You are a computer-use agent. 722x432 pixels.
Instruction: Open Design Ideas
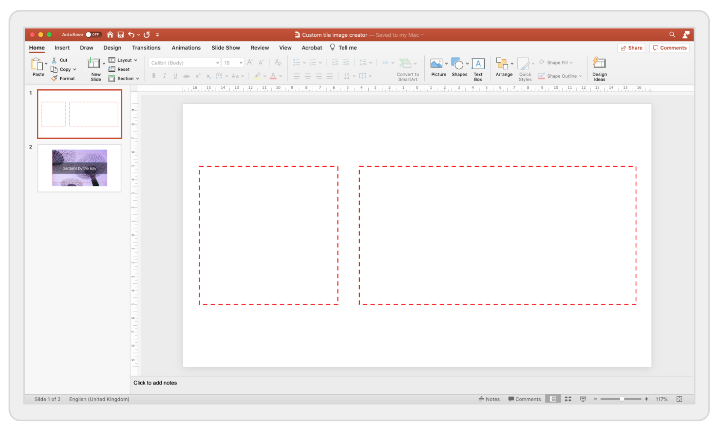599,68
